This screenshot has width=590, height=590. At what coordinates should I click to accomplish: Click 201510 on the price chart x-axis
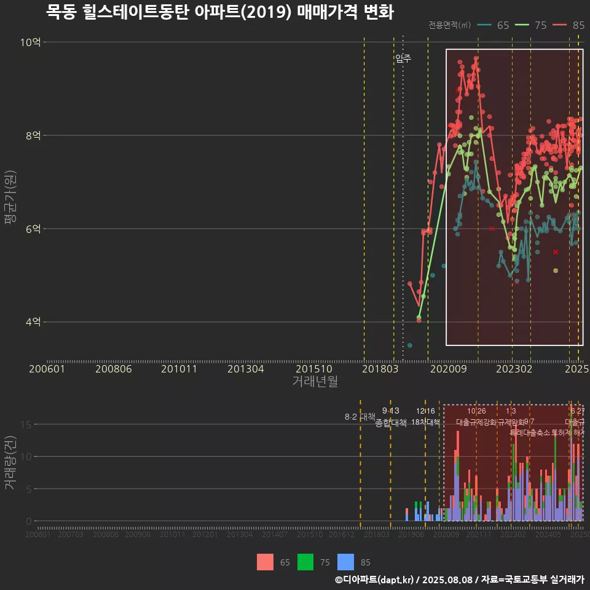click(314, 369)
